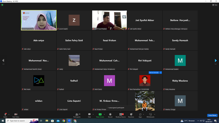This screenshot has height=123, width=219.
Task: Select RM Imam logo avatar
Action: [39, 81]
